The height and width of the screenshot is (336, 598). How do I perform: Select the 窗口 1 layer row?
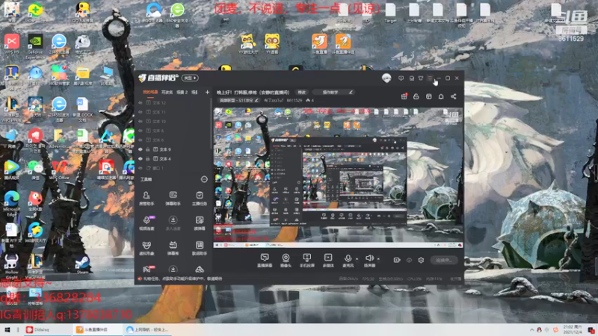tap(173, 168)
